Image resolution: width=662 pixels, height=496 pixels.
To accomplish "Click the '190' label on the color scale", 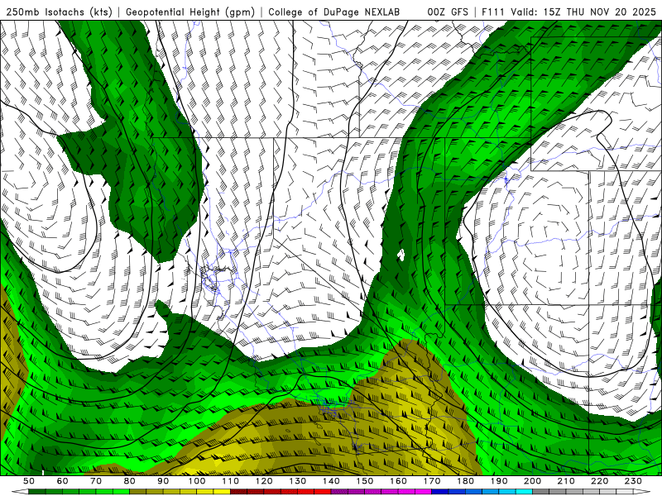I will coord(499,481).
